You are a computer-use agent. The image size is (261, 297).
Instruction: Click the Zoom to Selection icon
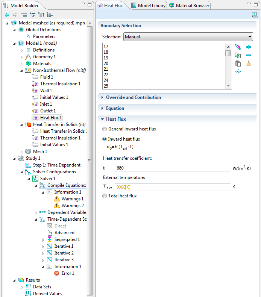[x=238, y=72]
